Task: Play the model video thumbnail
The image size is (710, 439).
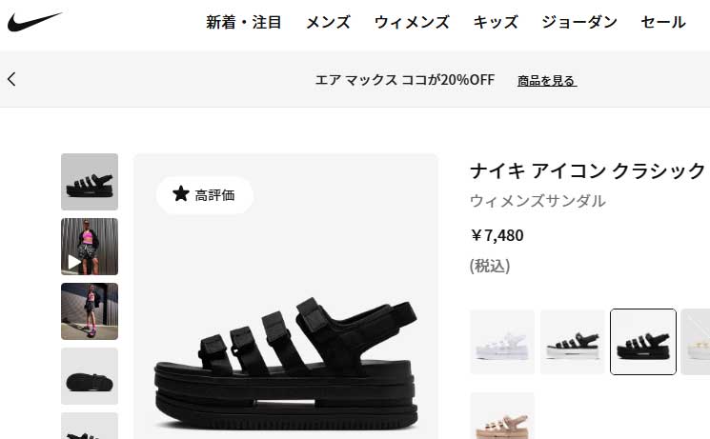Action: pos(90,247)
